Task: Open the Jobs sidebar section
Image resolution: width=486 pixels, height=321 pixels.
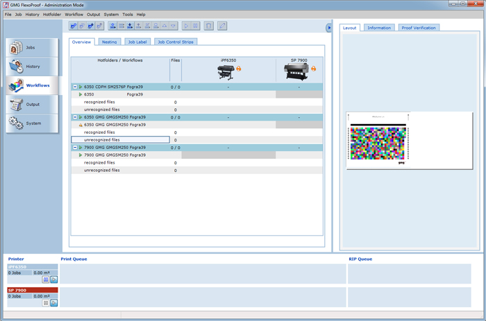Action: click(32, 48)
